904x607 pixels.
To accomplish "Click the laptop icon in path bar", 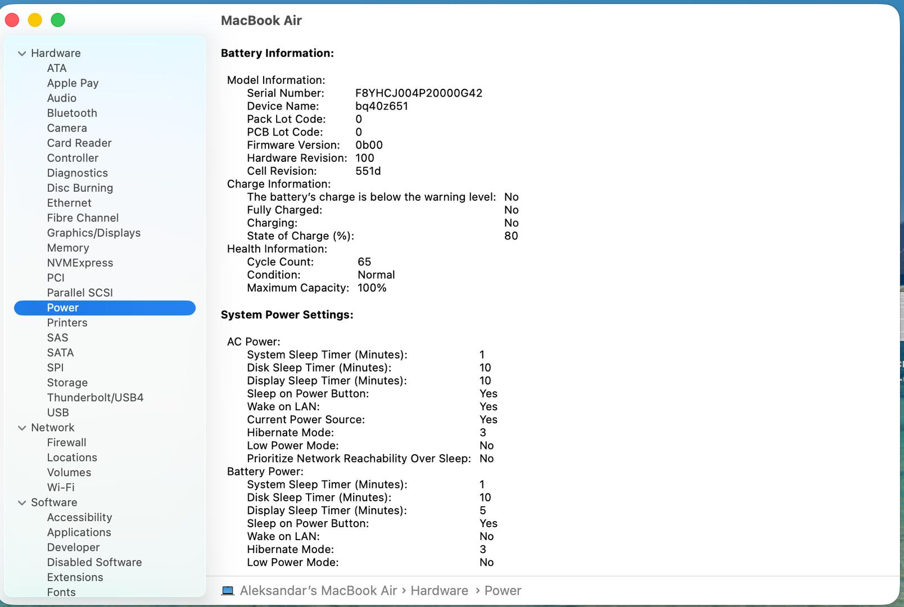I will coord(228,591).
